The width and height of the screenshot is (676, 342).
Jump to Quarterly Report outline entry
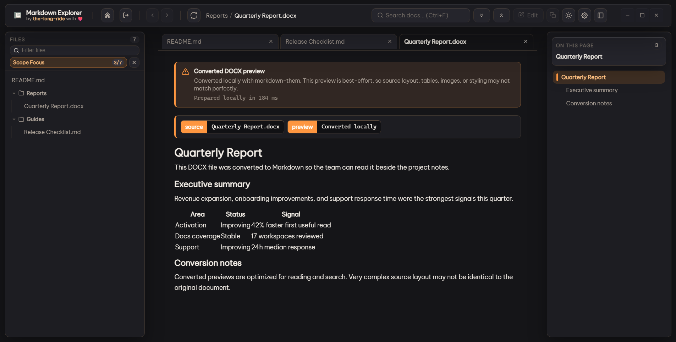point(609,77)
